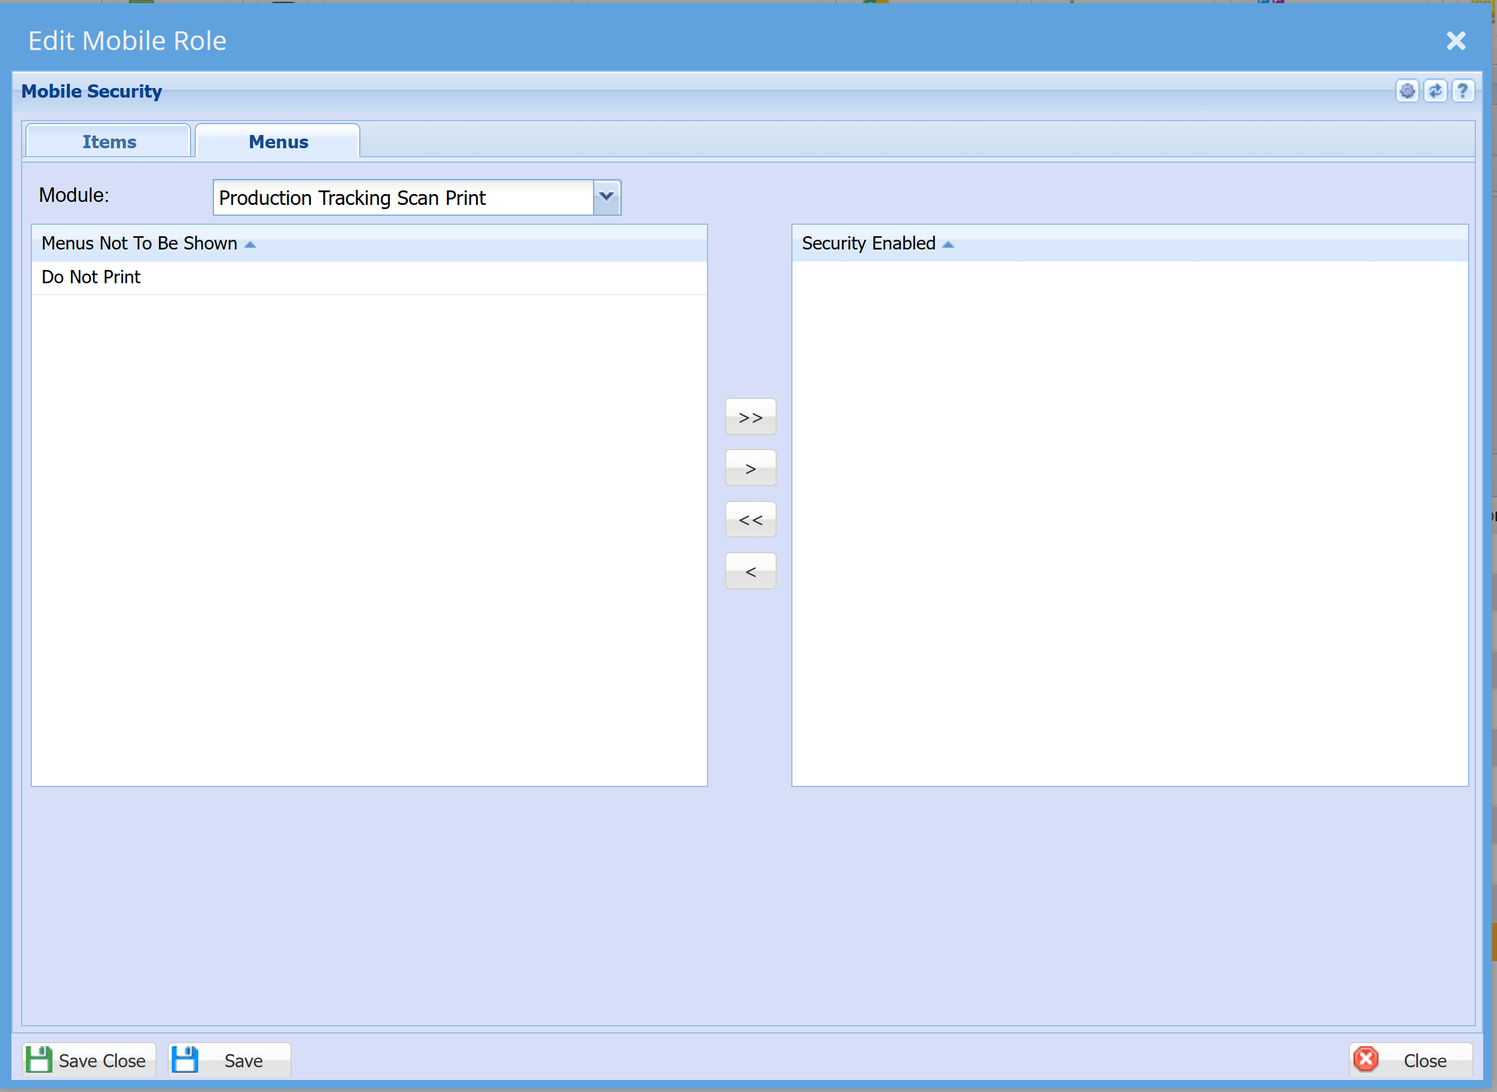Click the Production Tracking Scan Print module field
Screen dimensions: 1497x1092
pos(403,197)
